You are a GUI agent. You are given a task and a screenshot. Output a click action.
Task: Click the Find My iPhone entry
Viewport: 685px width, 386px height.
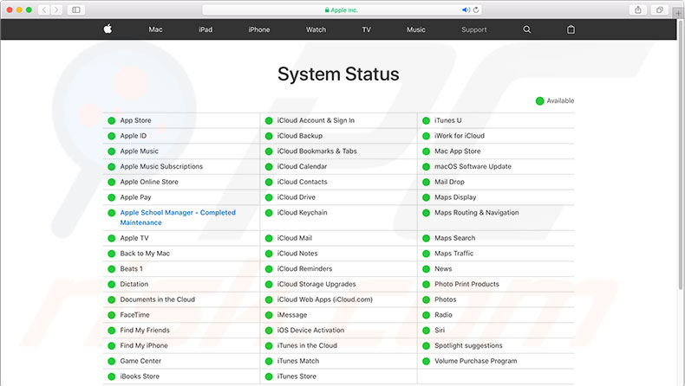coord(144,345)
